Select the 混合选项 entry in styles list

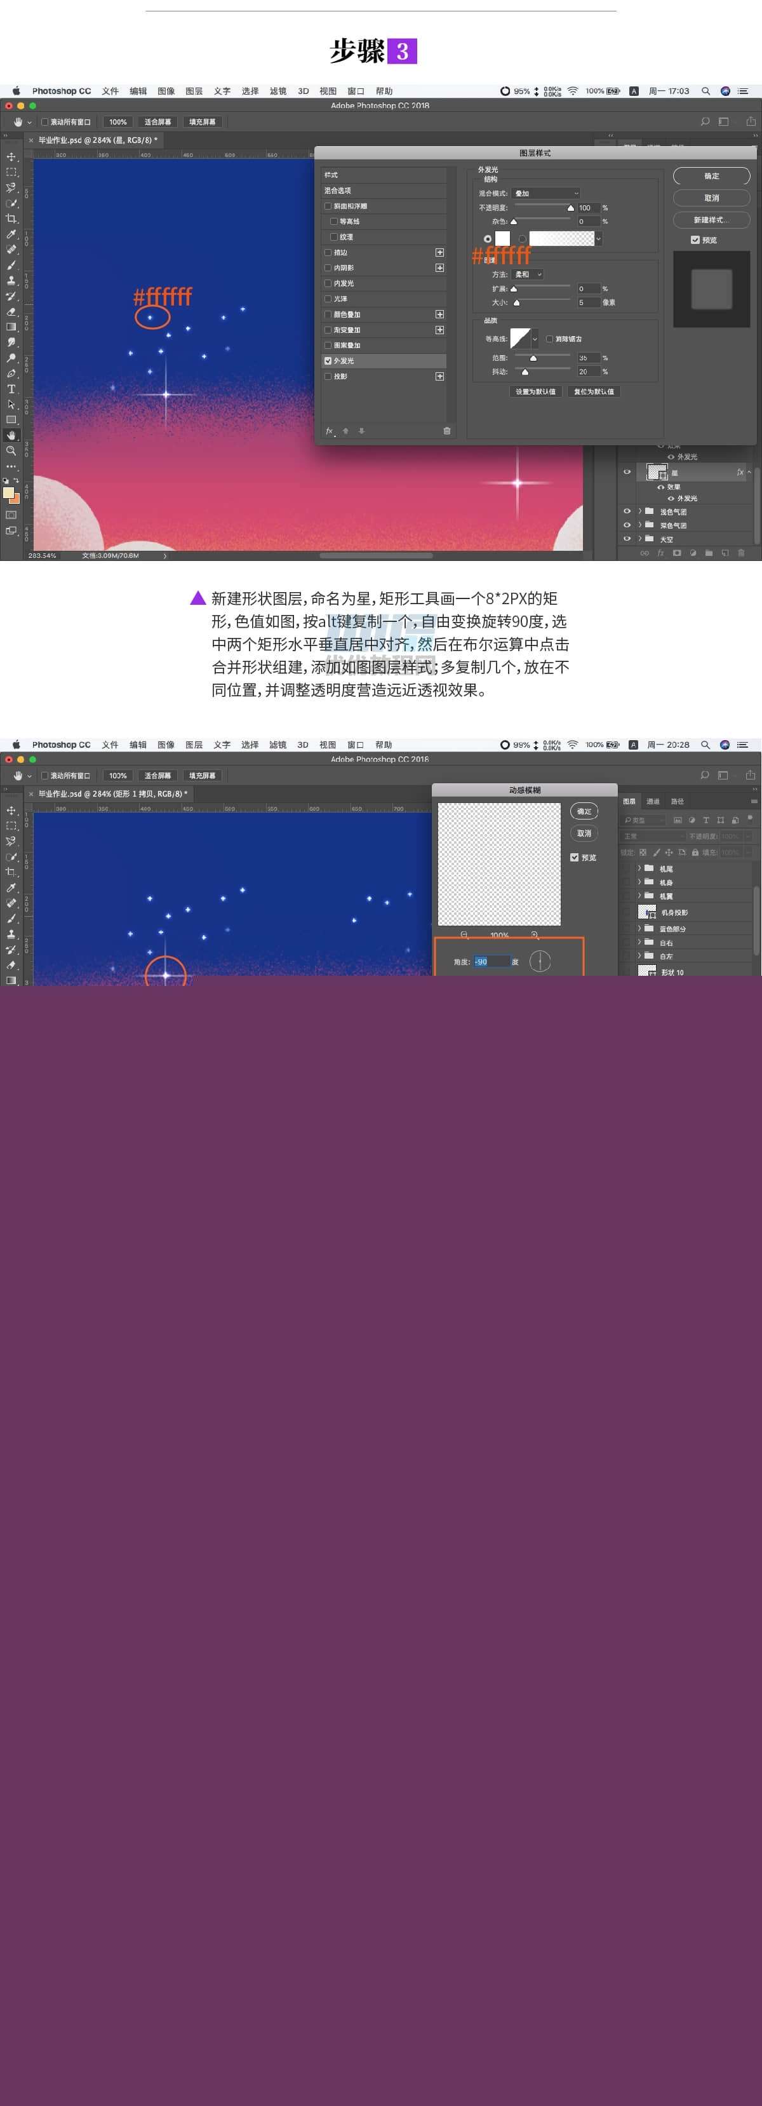tap(384, 191)
